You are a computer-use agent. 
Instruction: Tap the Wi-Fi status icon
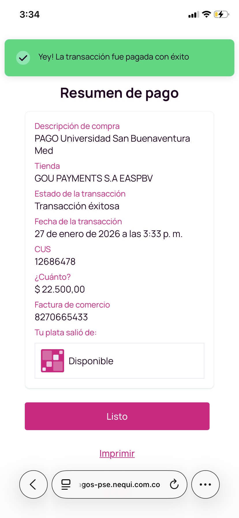[x=206, y=14]
